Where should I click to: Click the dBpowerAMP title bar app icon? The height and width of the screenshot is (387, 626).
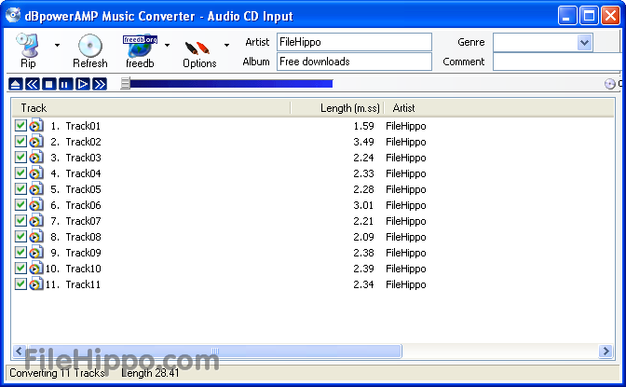click(x=13, y=15)
